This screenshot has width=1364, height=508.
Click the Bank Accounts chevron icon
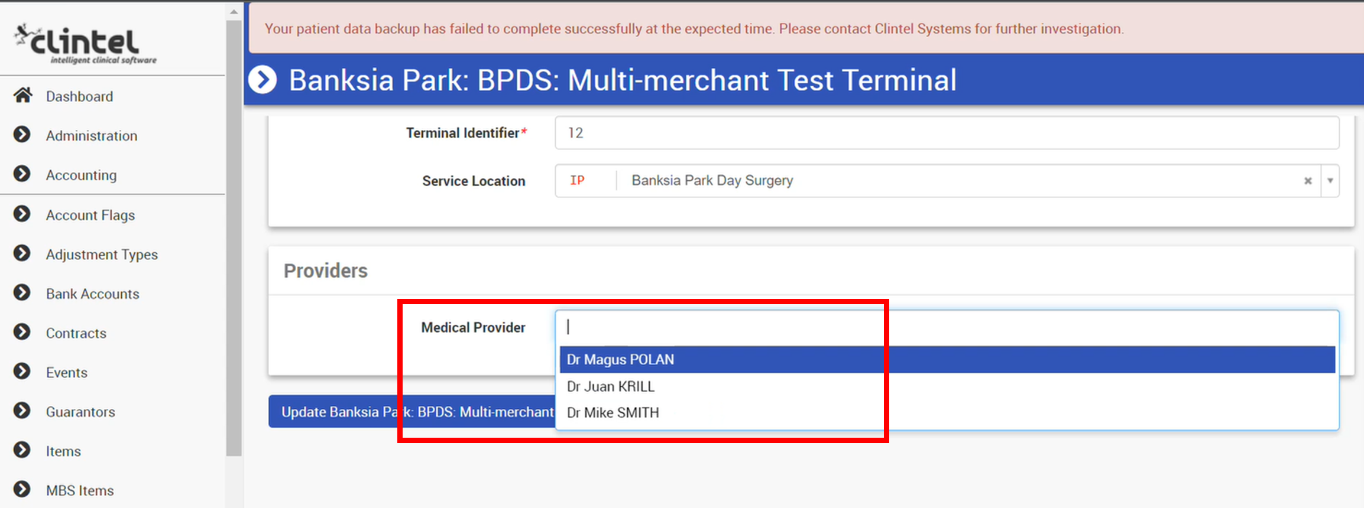pyautogui.click(x=22, y=292)
